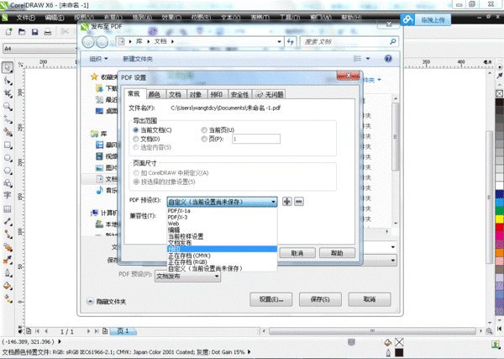
Task: Pick the green swatch in palette
Action: (x=499, y=211)
